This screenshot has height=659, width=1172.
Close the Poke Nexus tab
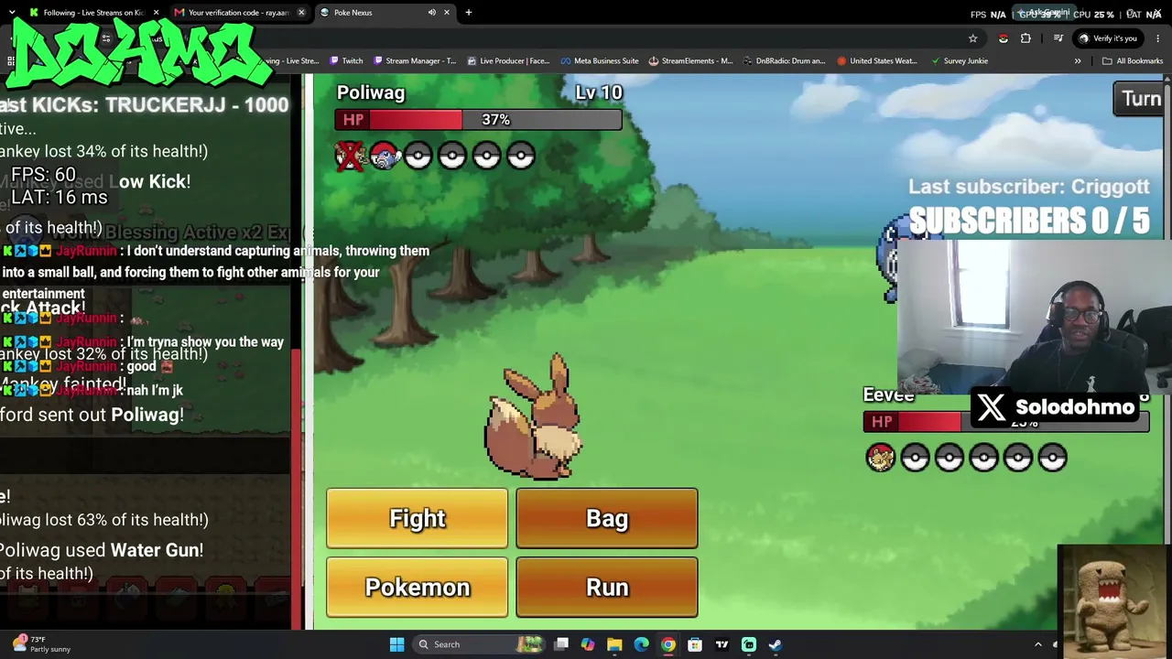pyautogui.click(x=447, y=13)
